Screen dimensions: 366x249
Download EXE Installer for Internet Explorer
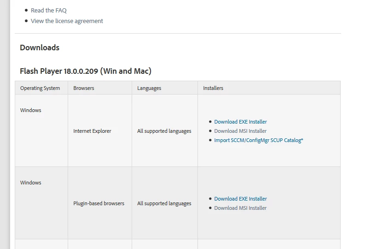(240, 122)
